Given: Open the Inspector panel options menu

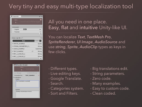Looking at the screenshot, I should click(x=42, y=17).
